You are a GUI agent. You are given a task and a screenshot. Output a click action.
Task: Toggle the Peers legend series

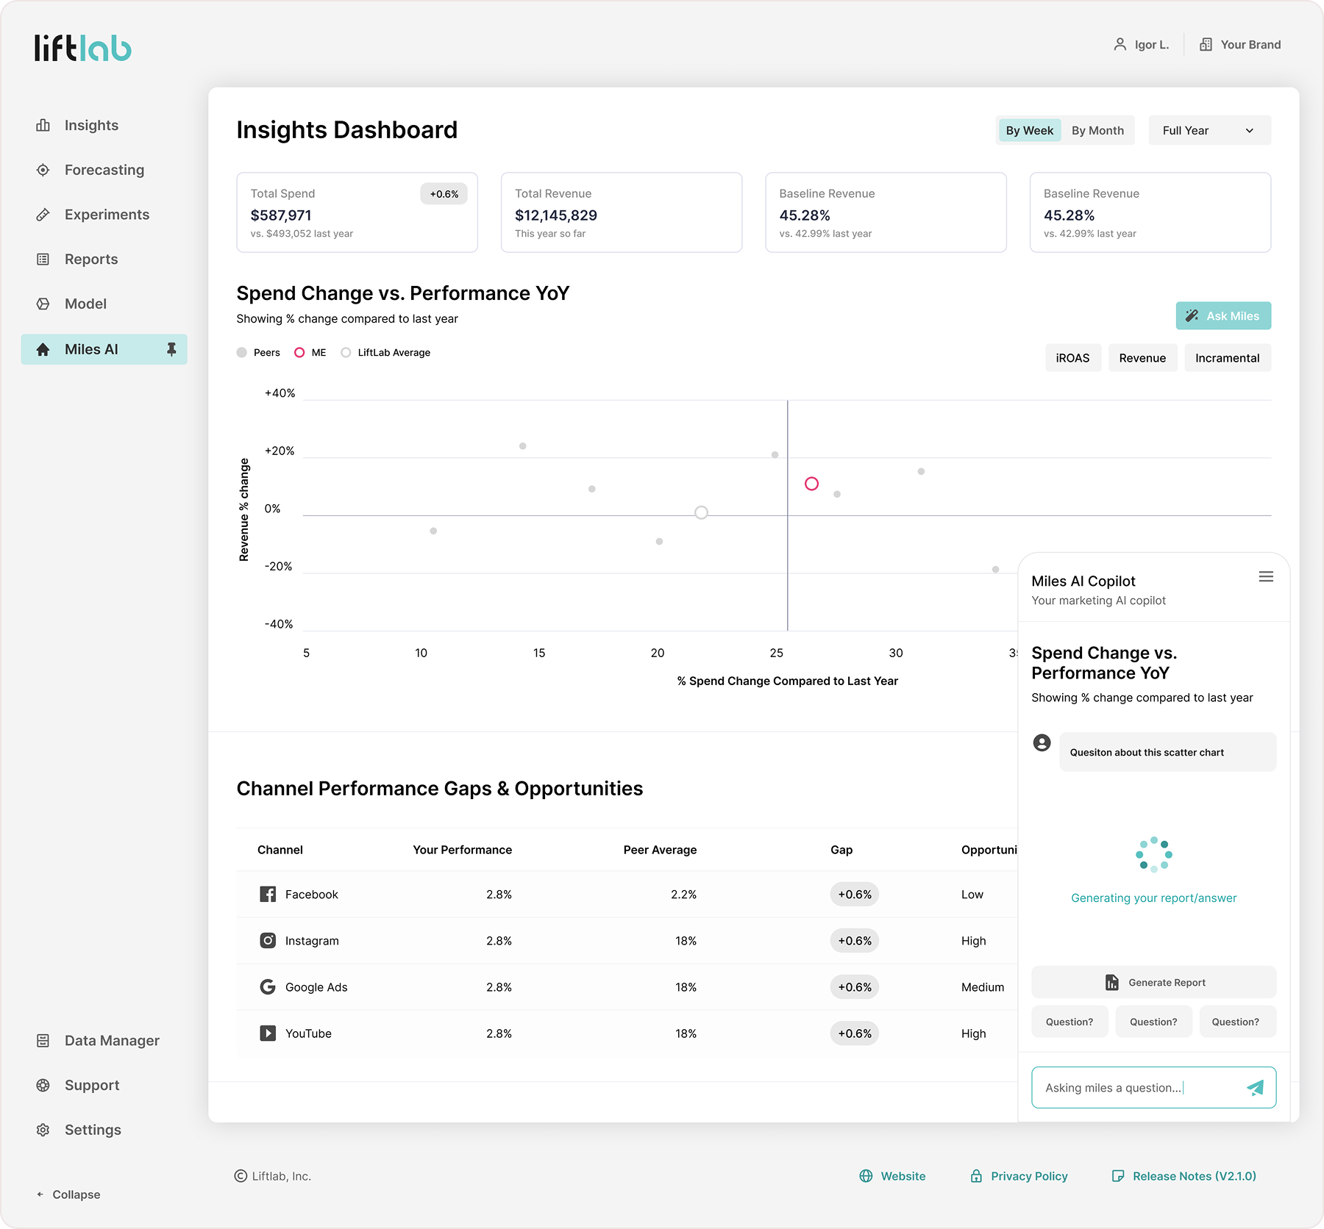[x=258, y=353]
